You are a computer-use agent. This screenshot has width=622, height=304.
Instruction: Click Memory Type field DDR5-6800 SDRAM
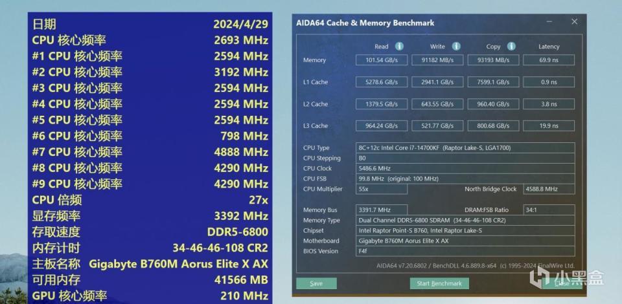coord(465,221)
